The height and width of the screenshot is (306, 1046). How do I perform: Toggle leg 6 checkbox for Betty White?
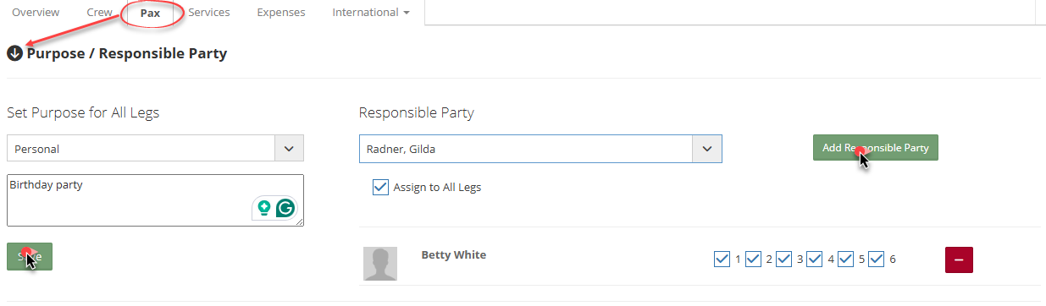pos(877,259)
